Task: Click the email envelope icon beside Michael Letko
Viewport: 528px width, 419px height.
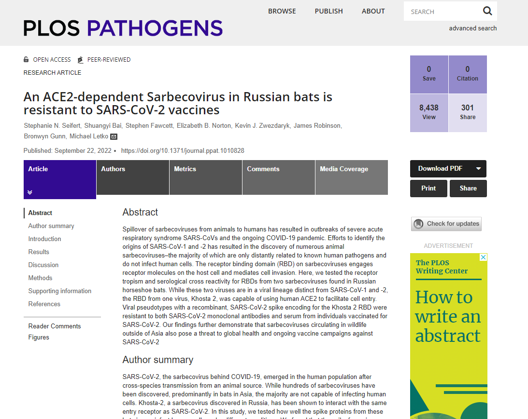Action: point(114,136)
